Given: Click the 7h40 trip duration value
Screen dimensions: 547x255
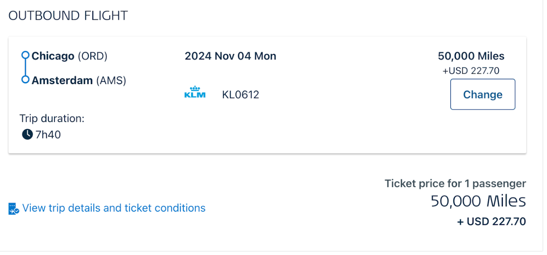Looking at the screenshot, I should [48, 135].
